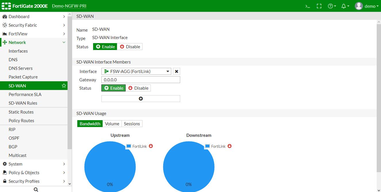Open the notifications bell menu
The image size is (381, 192).
345,6
